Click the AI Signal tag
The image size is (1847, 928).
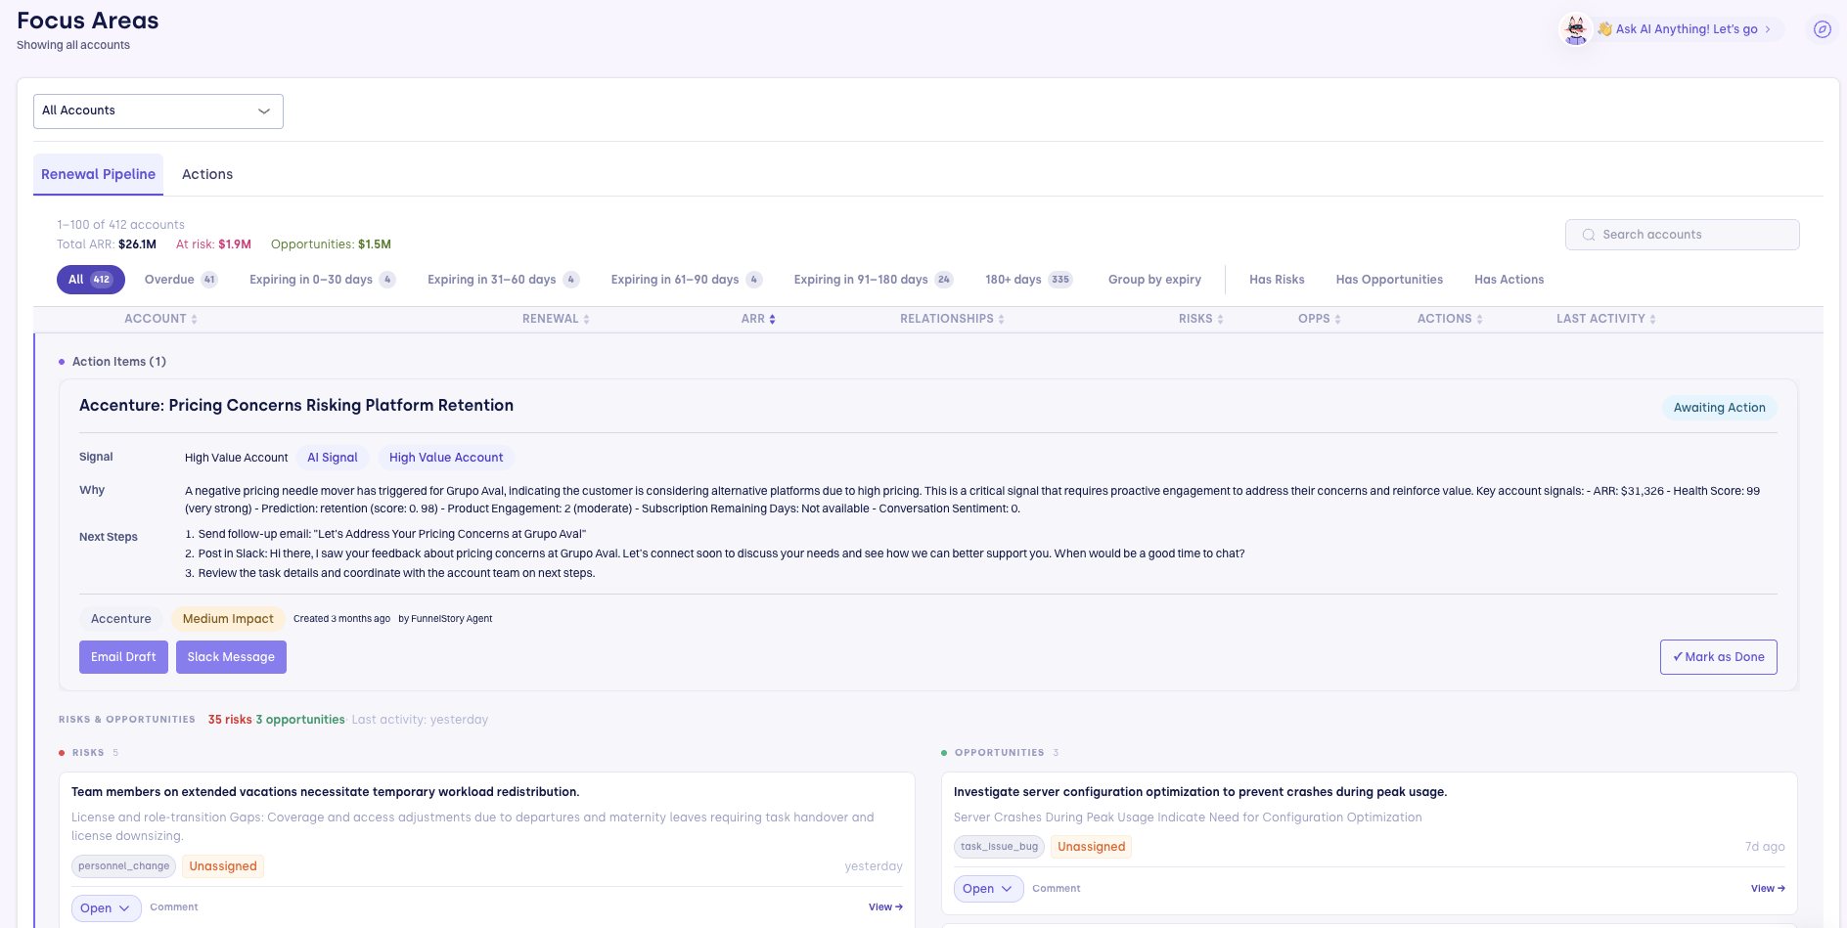(333, 458)
